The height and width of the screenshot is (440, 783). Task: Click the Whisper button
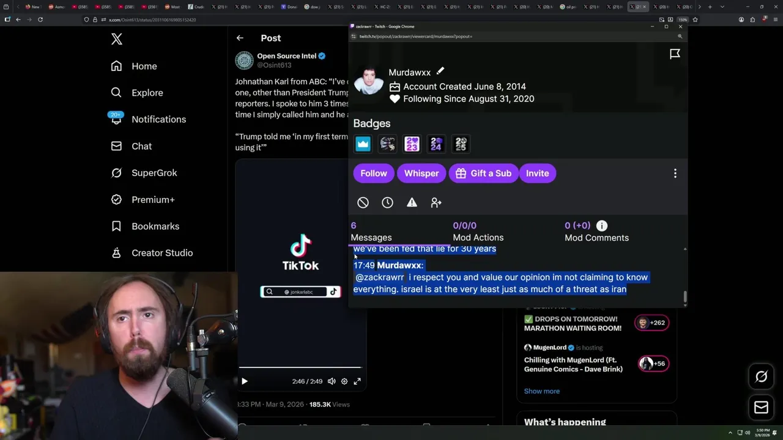pyautogui.click(x=421, y=173)
